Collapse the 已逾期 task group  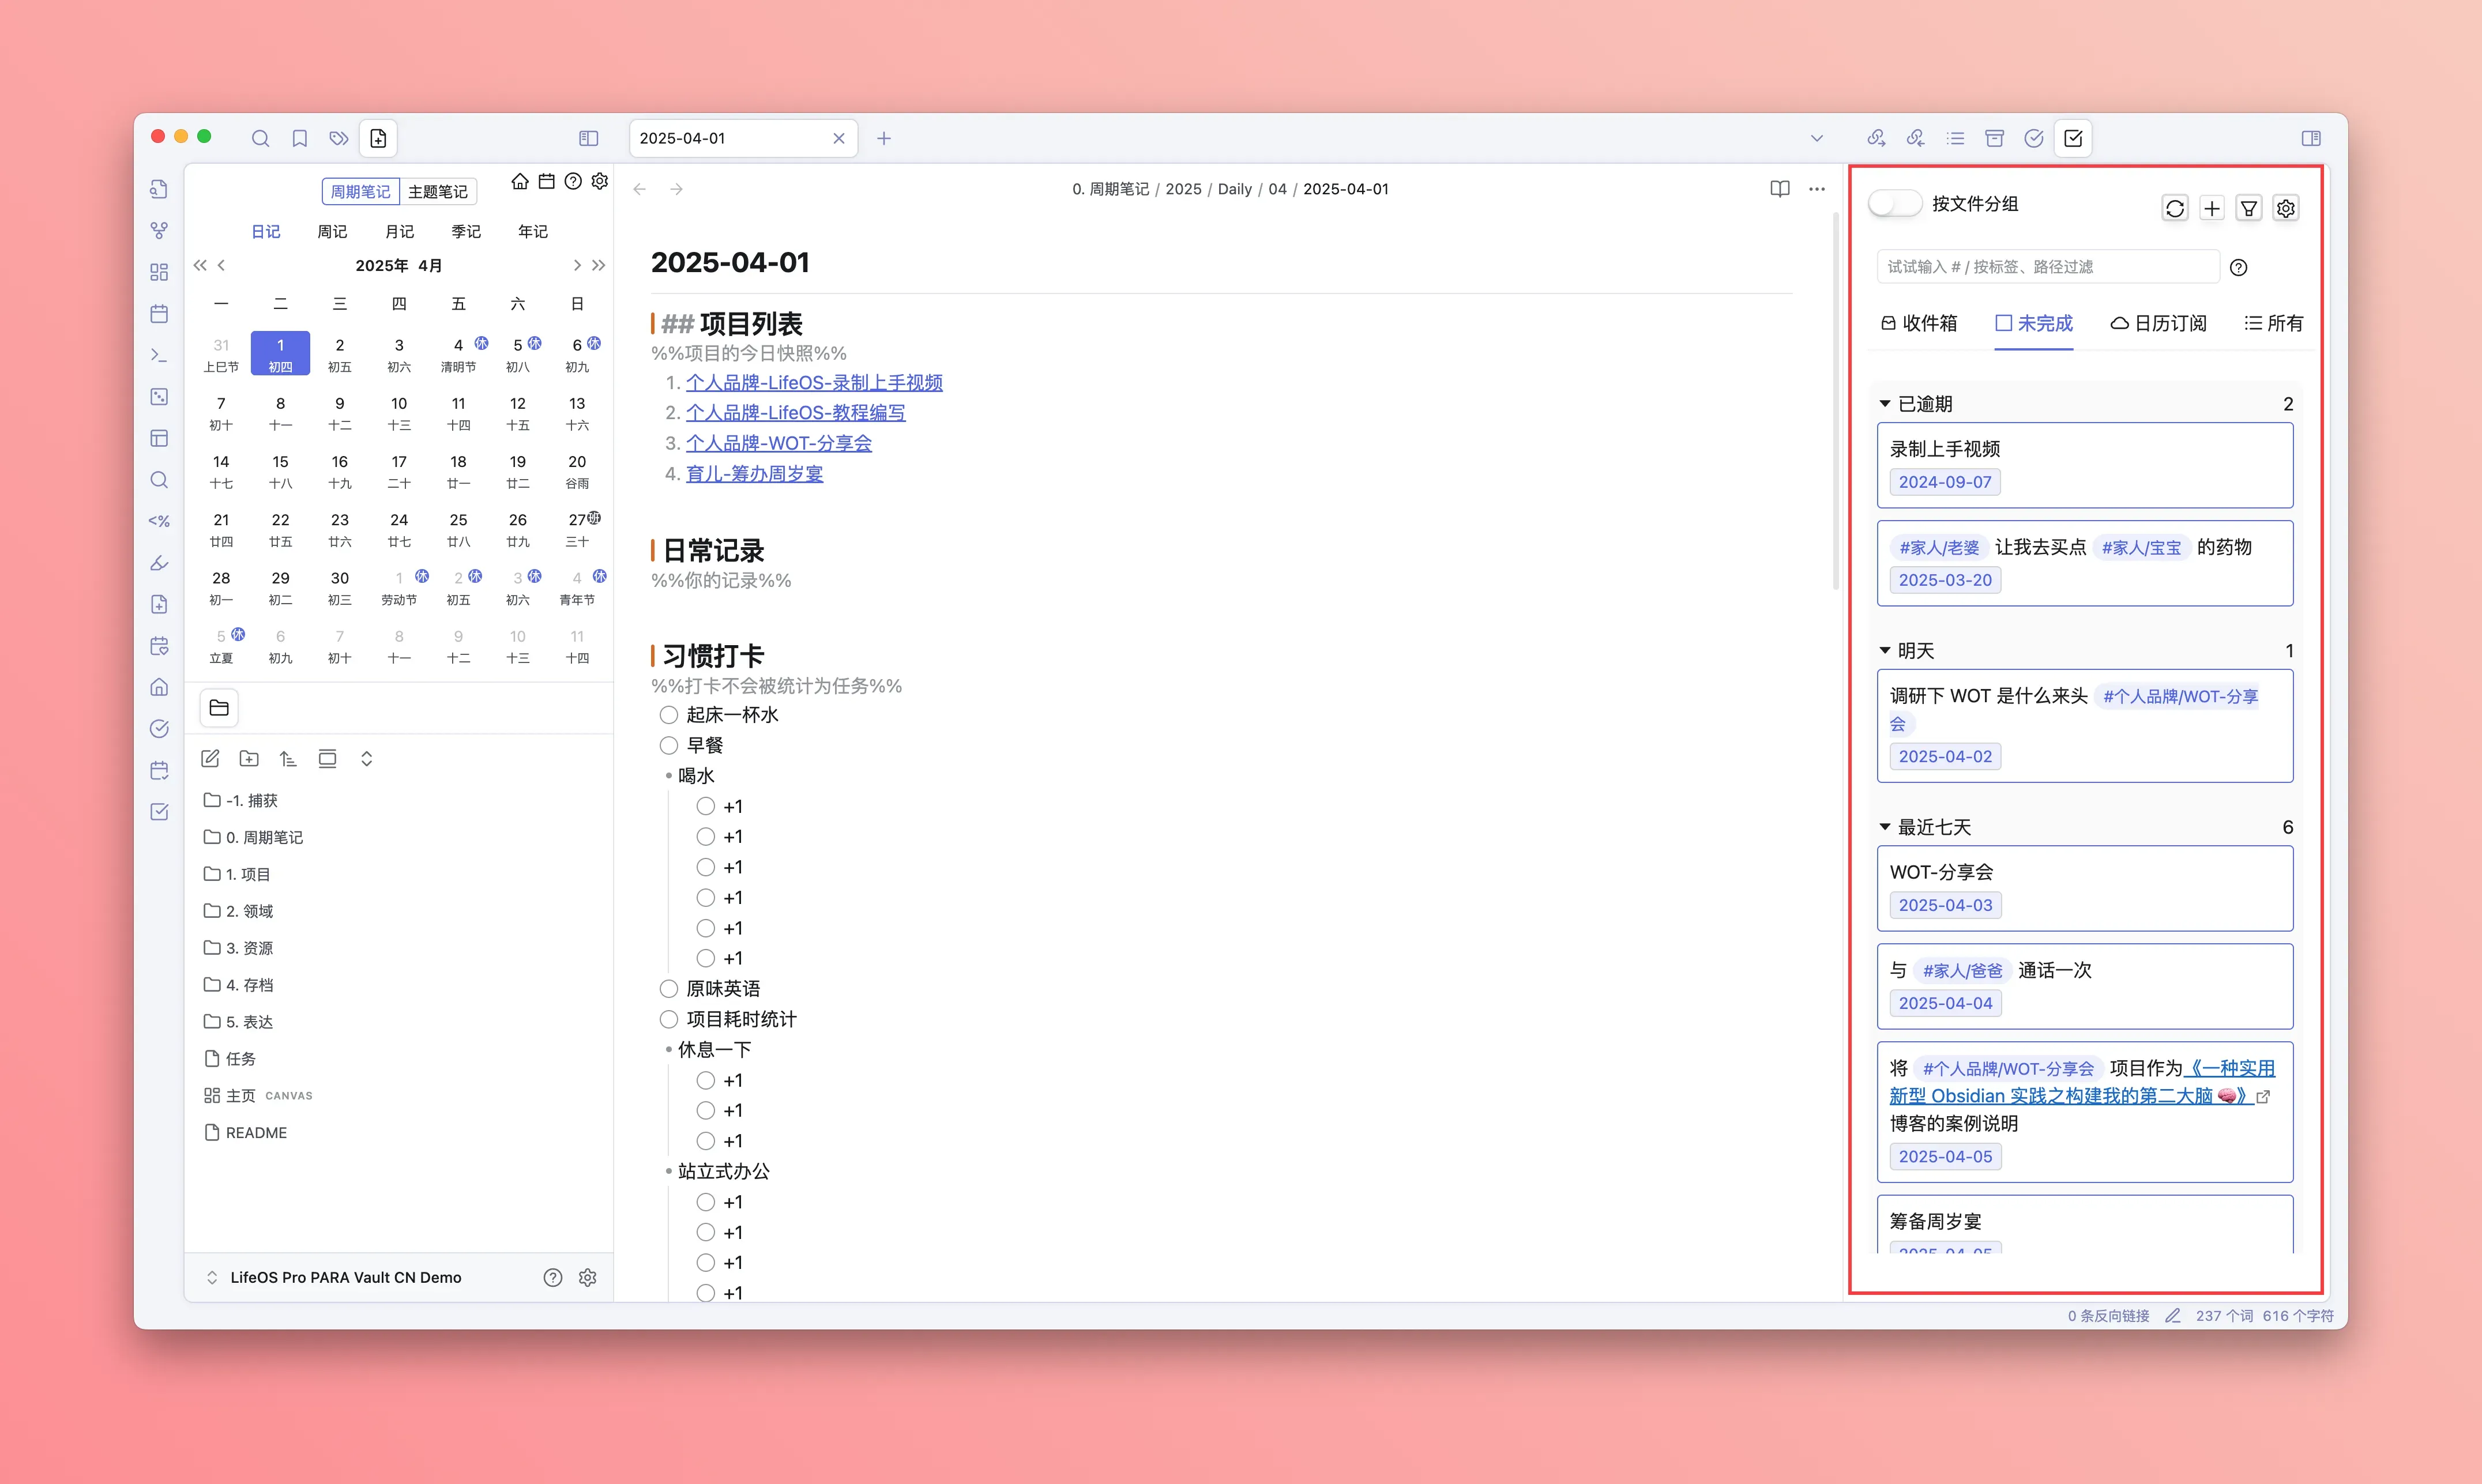(x=1885, y=404)
